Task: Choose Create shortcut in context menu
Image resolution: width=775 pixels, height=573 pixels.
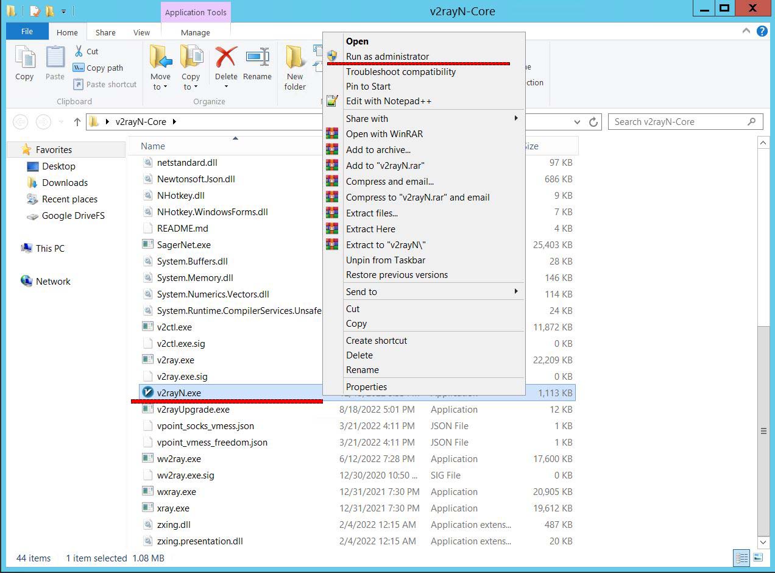Action: click(377, 340)
